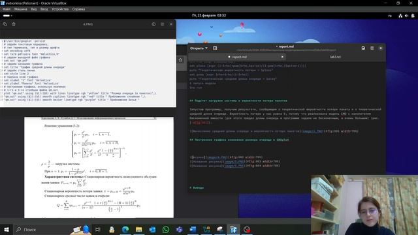Open the Вид menu in VirtualBox

coord(33,9)
